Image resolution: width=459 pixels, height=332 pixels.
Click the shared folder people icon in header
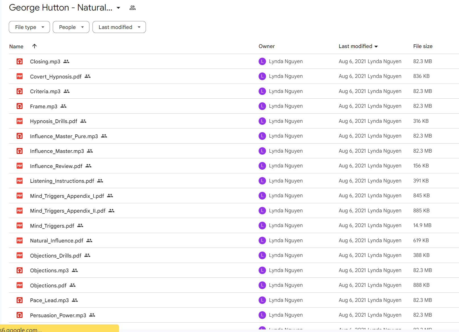tap(133, 8)
